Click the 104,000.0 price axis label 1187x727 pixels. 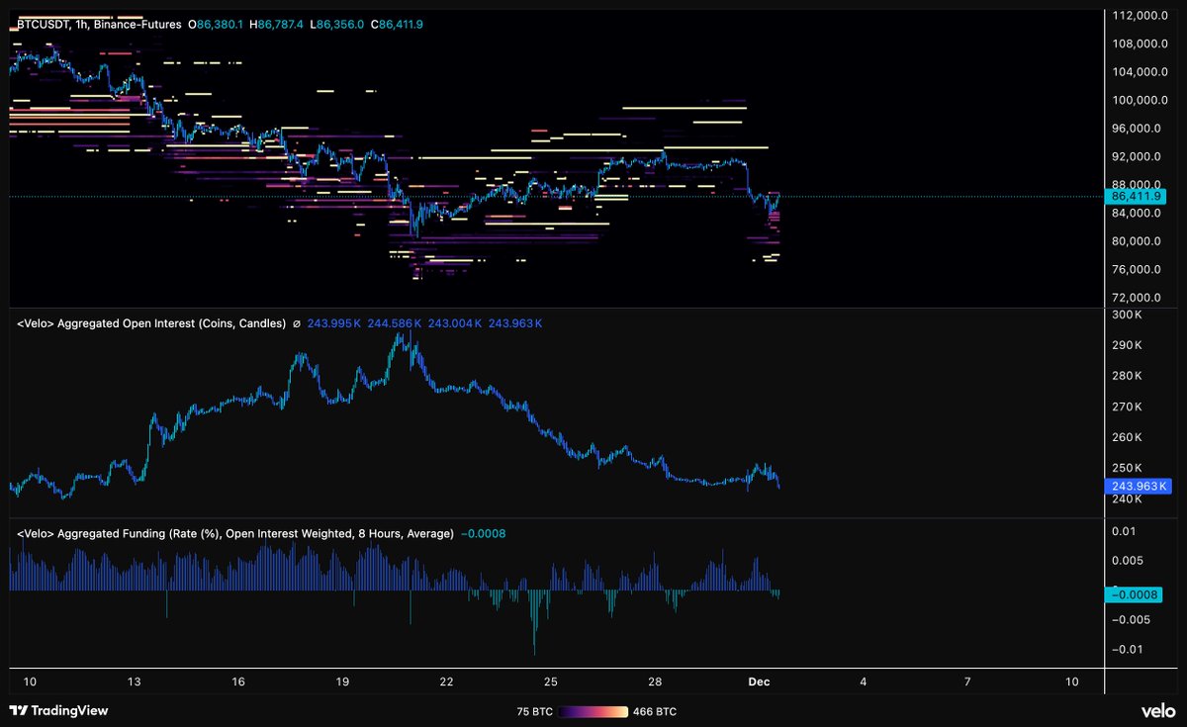(x=1141, y=72)
